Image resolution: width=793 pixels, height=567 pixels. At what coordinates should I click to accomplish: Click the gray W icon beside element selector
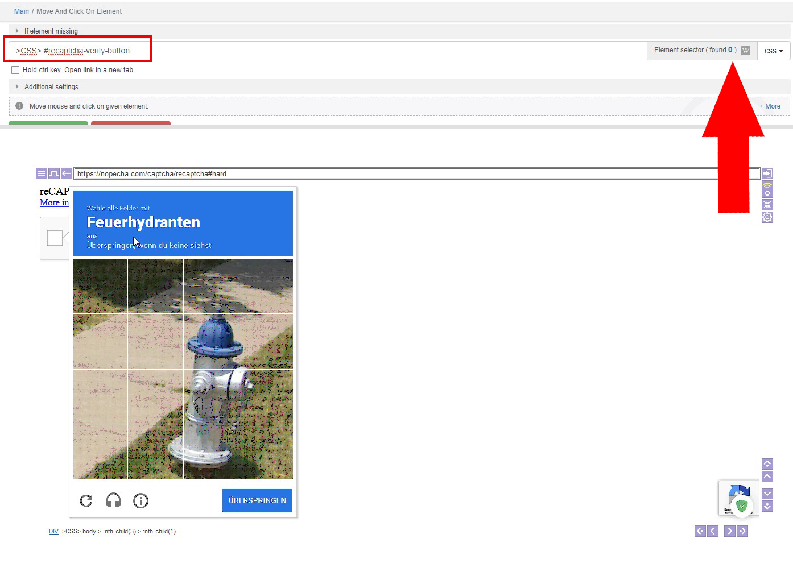click(746, 51)
